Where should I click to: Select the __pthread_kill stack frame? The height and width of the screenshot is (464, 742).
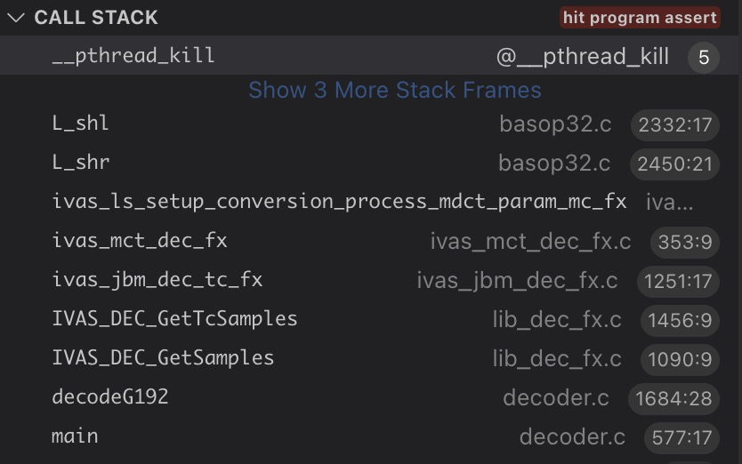coord(133,56)
